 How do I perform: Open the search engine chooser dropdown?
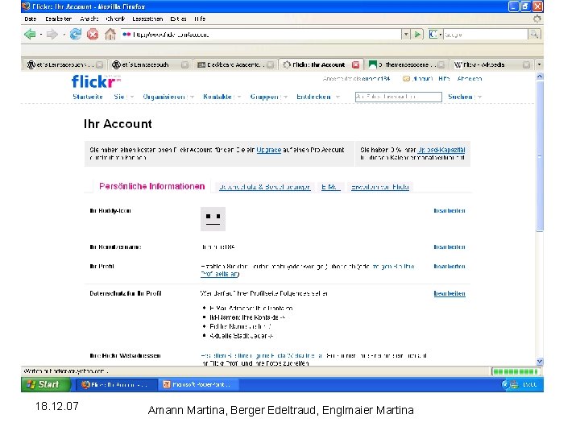[x=440, y=35]
